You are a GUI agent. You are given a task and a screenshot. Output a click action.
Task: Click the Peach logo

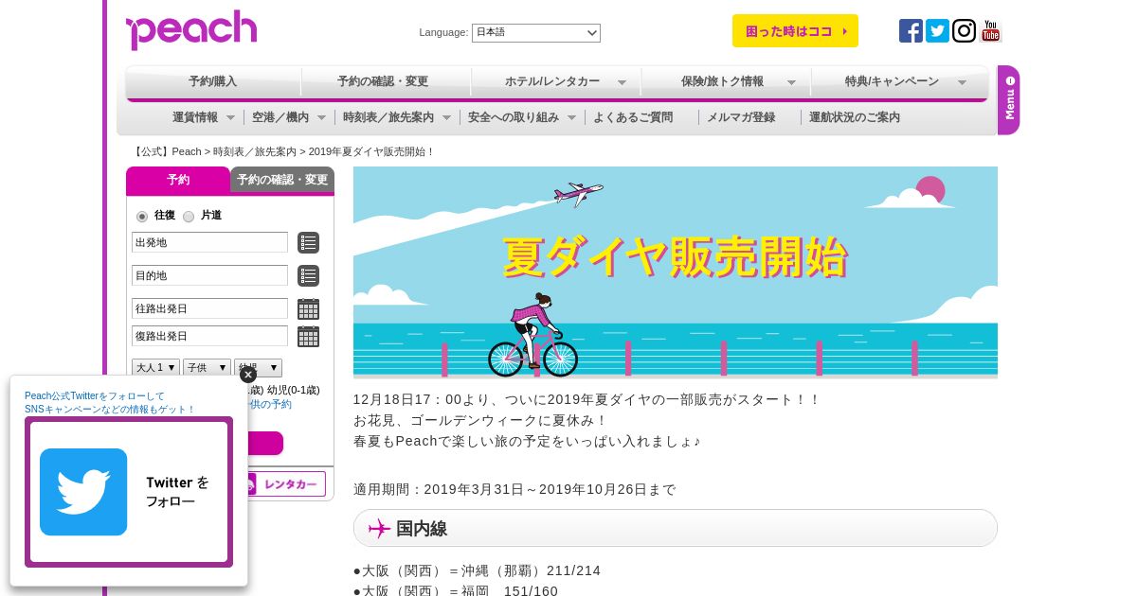pyautogui.click(x=191, y=29)
